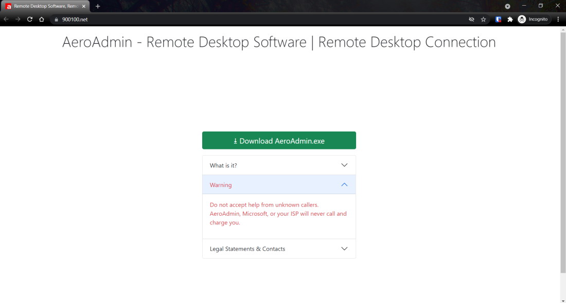Open the tab search dropdown
The width and height of the screenshot is (566, 303).
click(x=507, y=6)
